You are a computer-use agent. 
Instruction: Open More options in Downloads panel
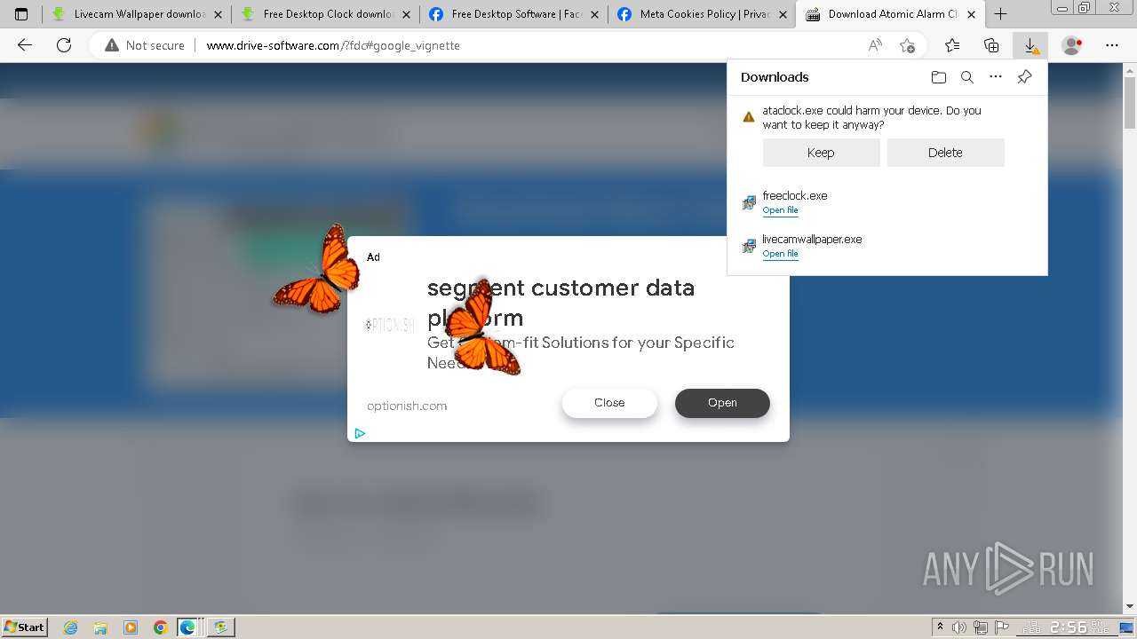pos(996,77)
